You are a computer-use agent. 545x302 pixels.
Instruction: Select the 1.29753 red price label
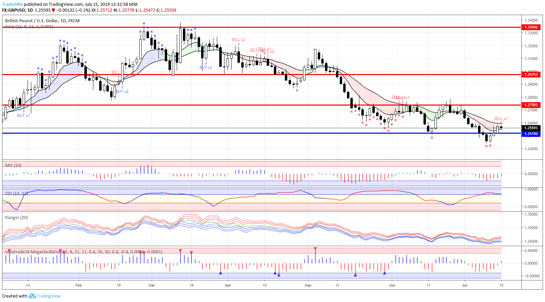click(531, 74)
